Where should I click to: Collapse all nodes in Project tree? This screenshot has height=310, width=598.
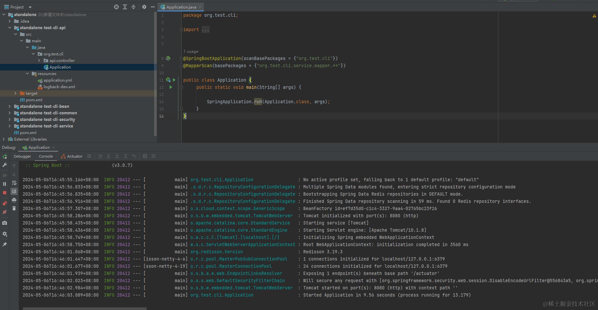click(x=133, y=7)
